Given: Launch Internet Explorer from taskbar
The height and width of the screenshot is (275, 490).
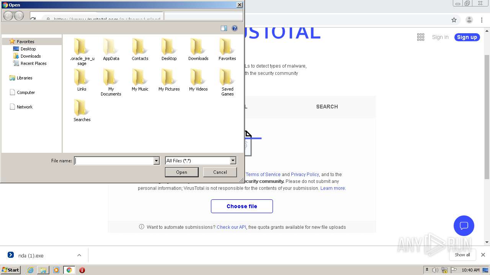Looking at the screenshot, I should 31,270.
